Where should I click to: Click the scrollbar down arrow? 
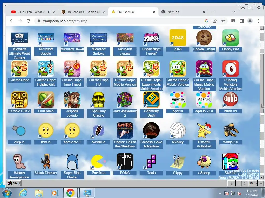tap(262, 177)
